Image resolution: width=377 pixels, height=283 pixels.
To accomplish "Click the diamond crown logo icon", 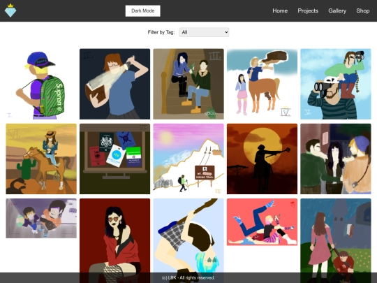I will (x=10, y=10).
